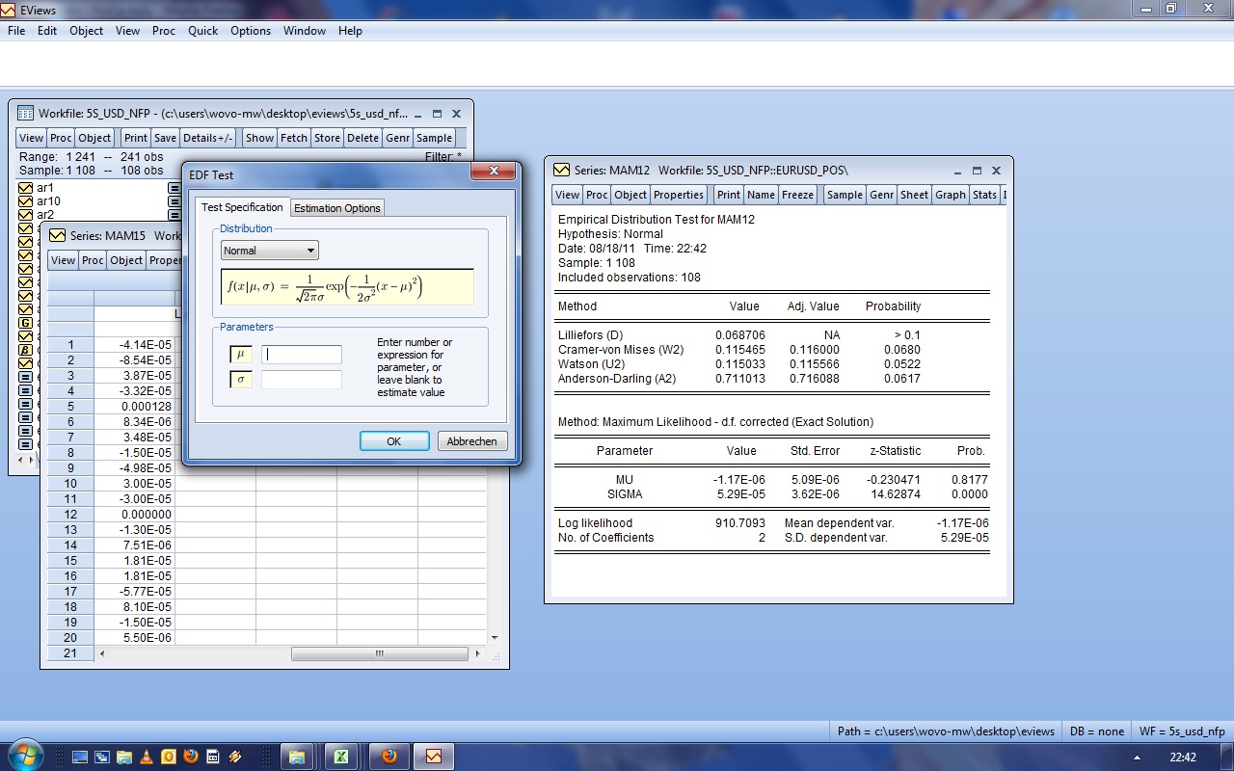Open the Distribution dropdown showing Normal

270,251
